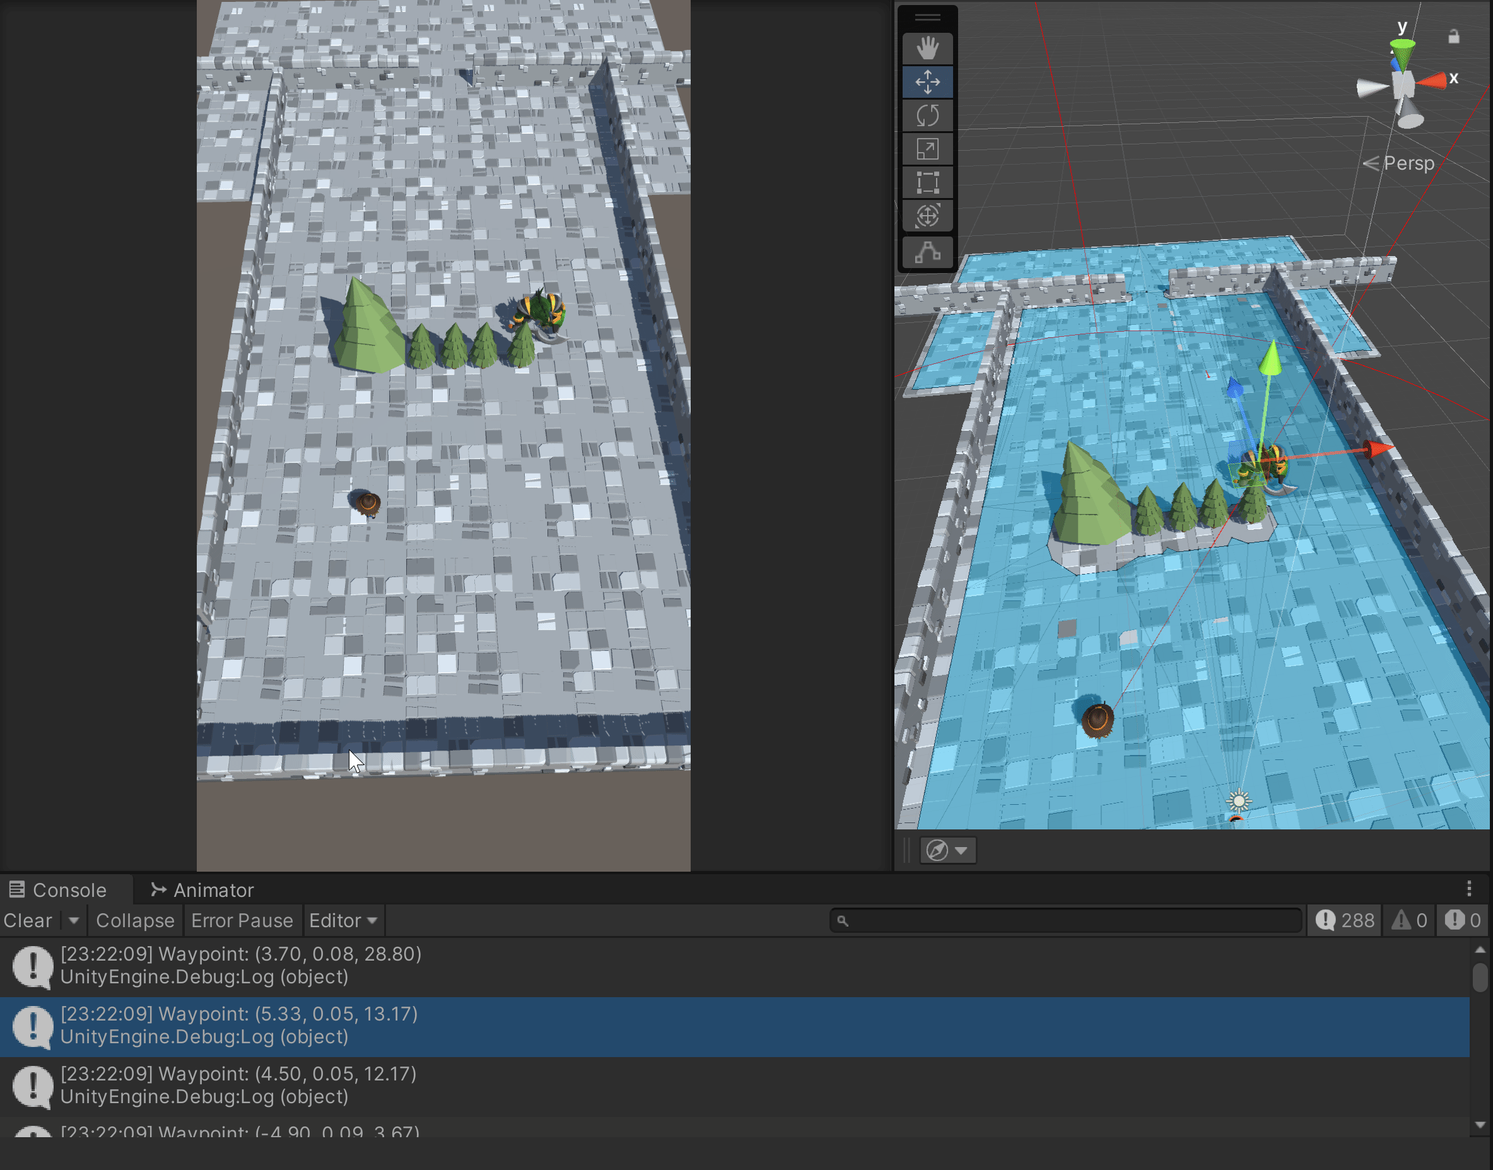Toggle the Collapse console option

click(135, 920)
